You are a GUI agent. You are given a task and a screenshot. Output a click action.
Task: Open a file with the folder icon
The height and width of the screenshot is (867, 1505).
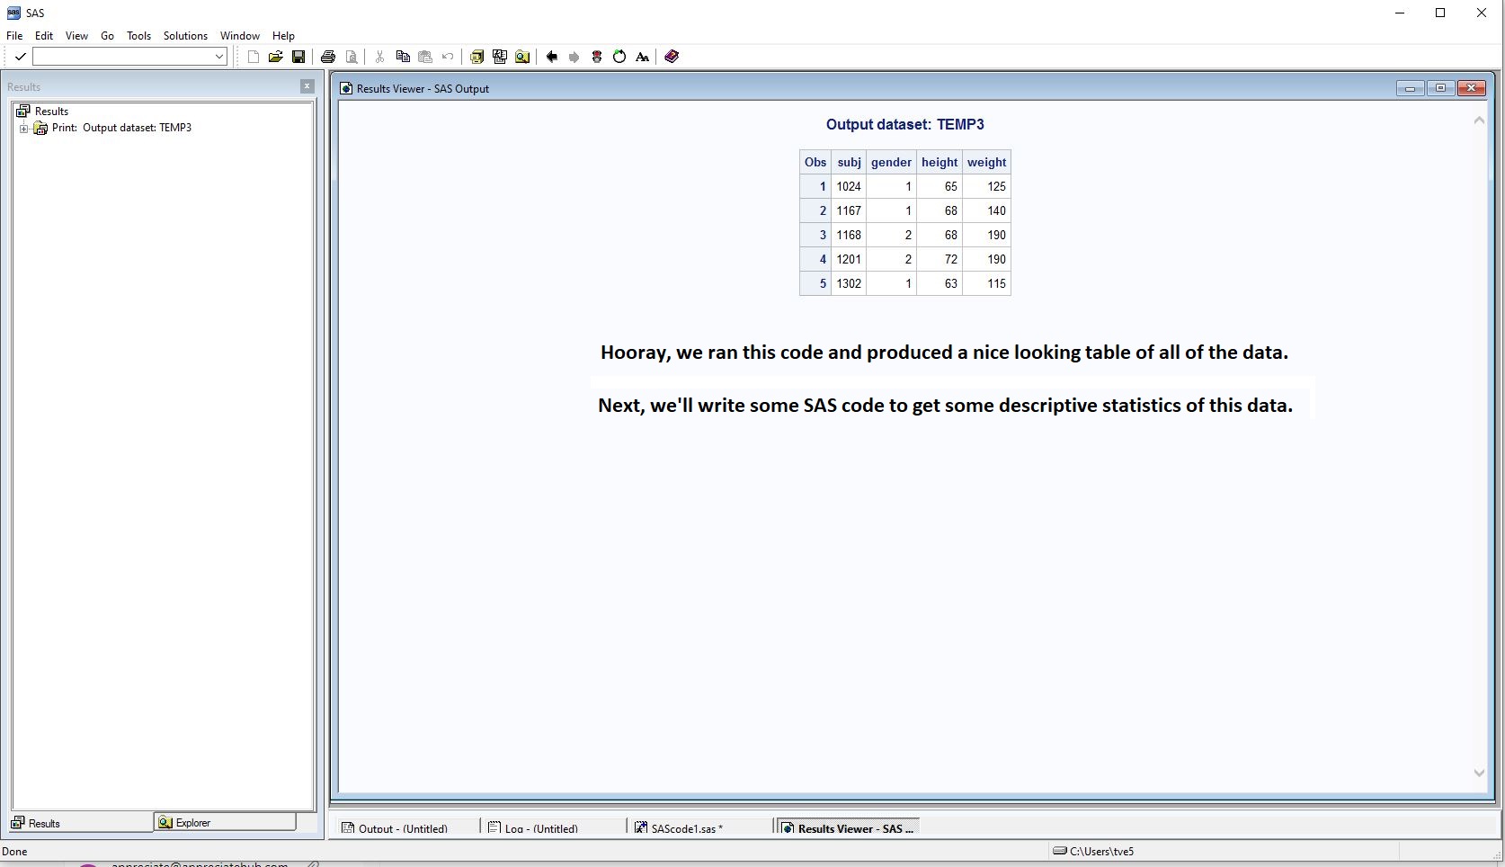click(276, 57)
